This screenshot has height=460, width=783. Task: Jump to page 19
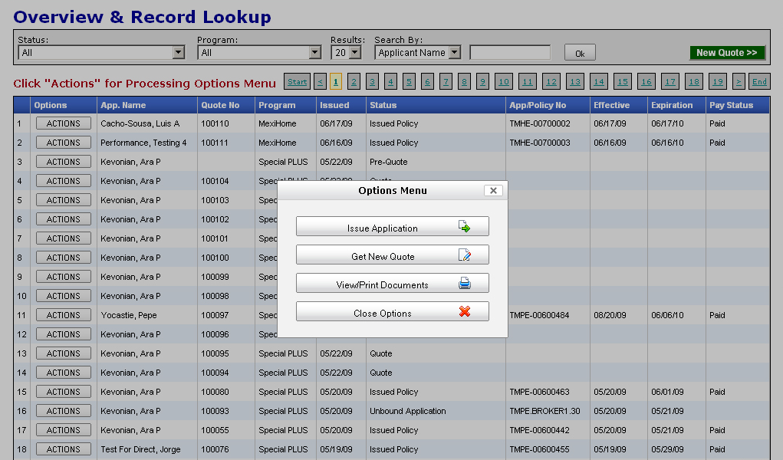pos(718,82)
